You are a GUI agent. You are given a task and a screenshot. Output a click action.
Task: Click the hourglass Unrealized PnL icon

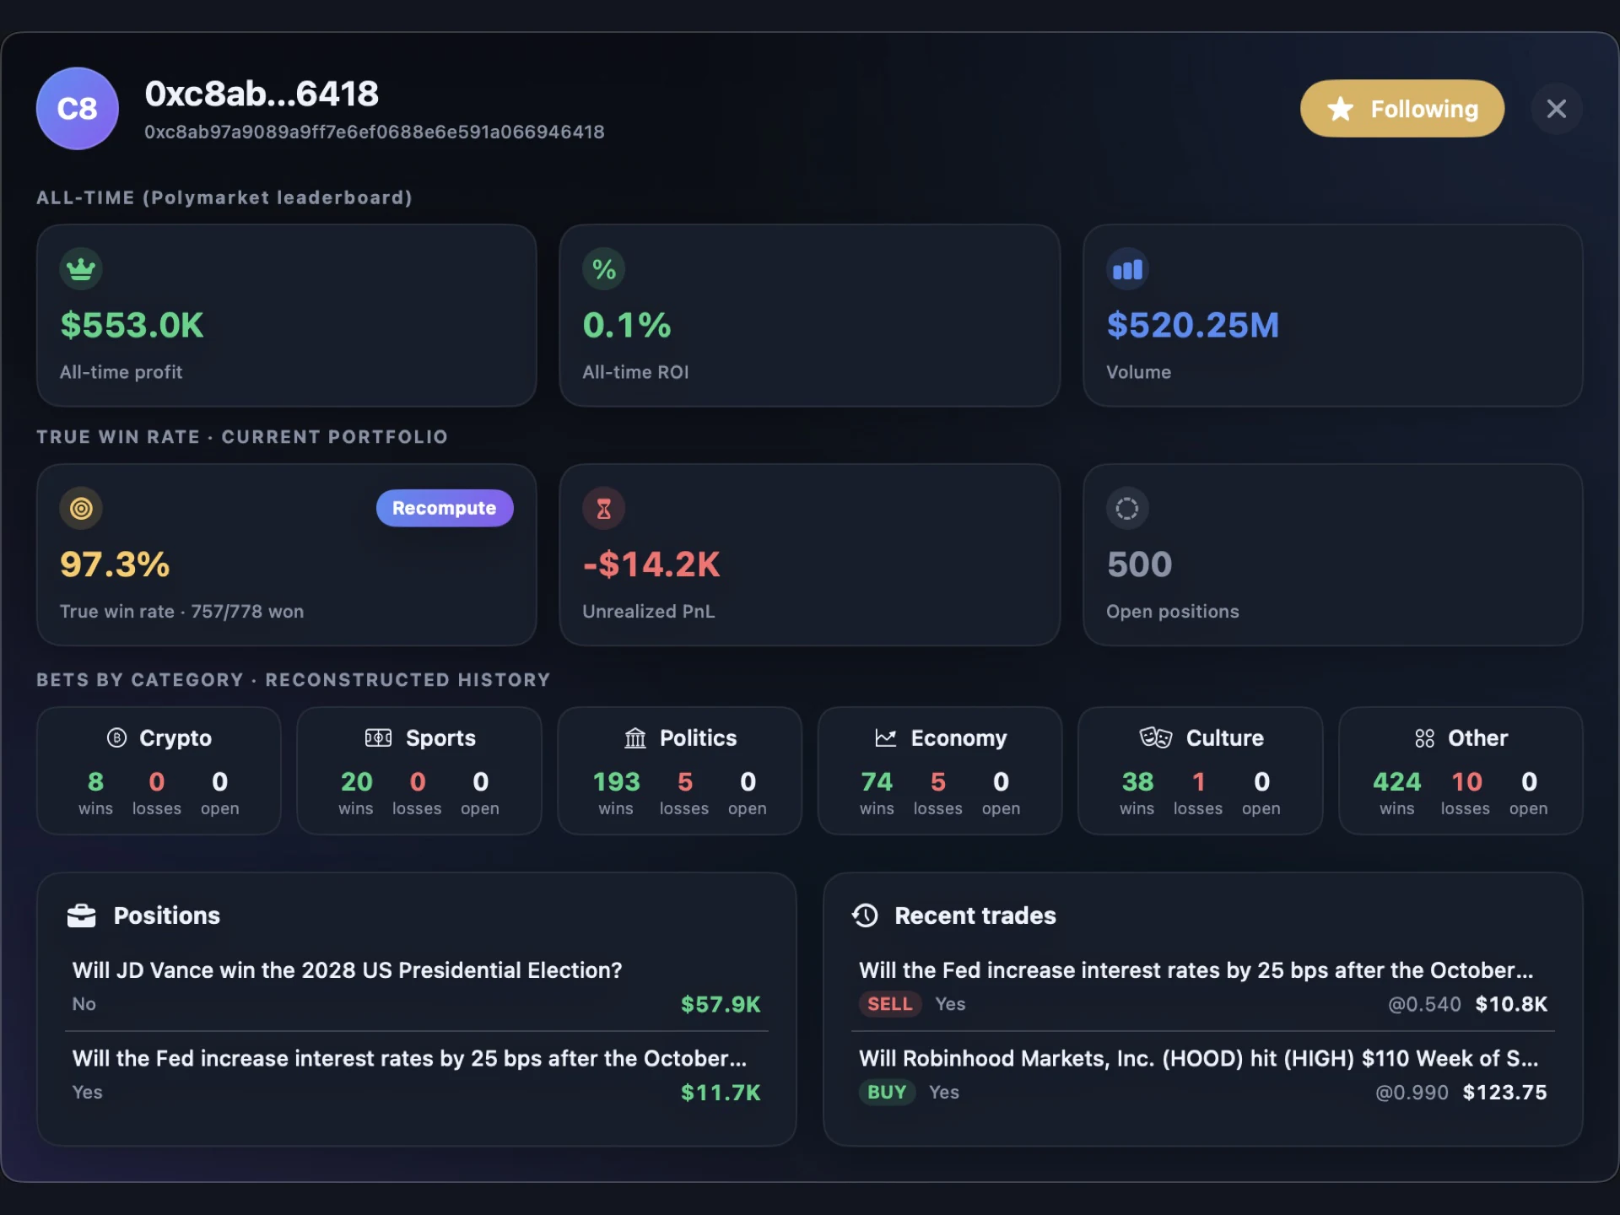(603, 508)
